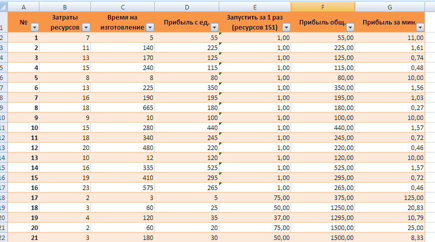Click profit per minute cell 1,61
435x242 pixels.
[390, 47]
